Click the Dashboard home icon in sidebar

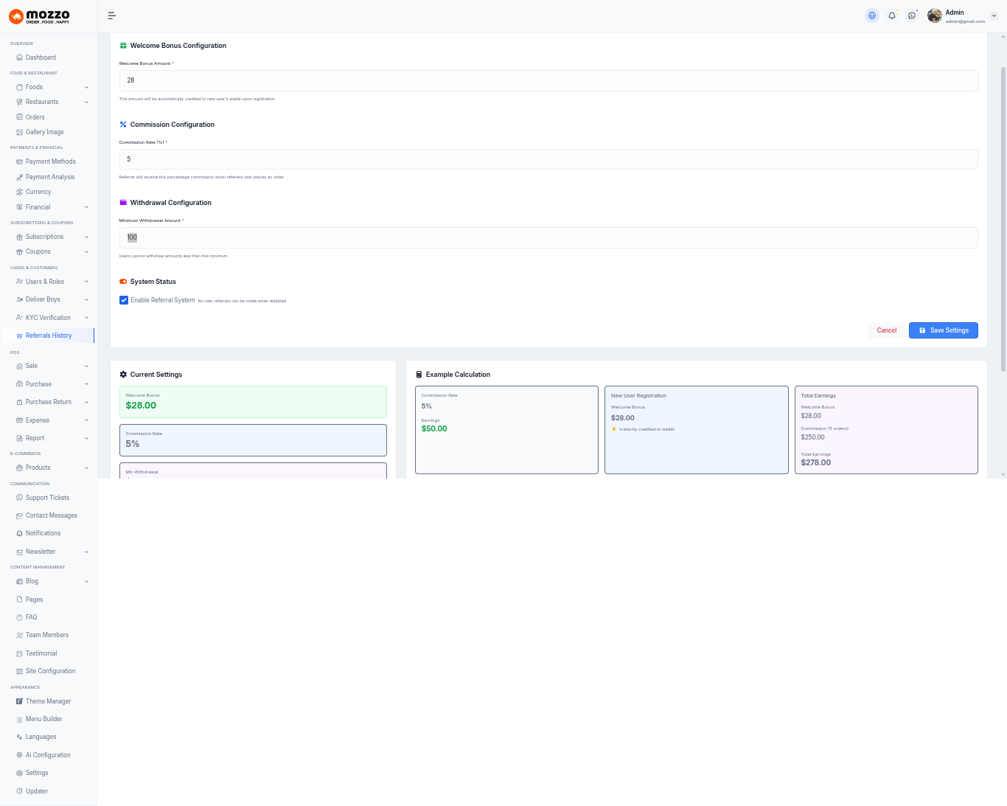coord(19,58)
